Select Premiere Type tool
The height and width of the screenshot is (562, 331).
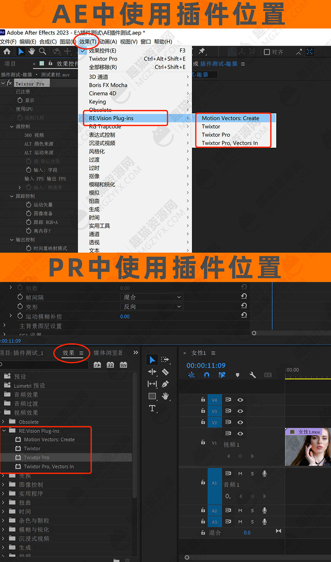click(x=152, y=408)
